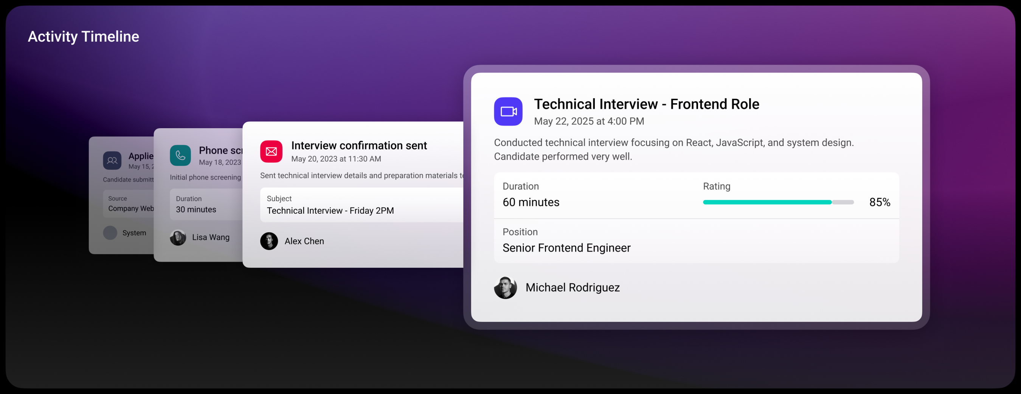Click the 85% rating label
The image size is (1021, 394).
click(x=880, y=202)
